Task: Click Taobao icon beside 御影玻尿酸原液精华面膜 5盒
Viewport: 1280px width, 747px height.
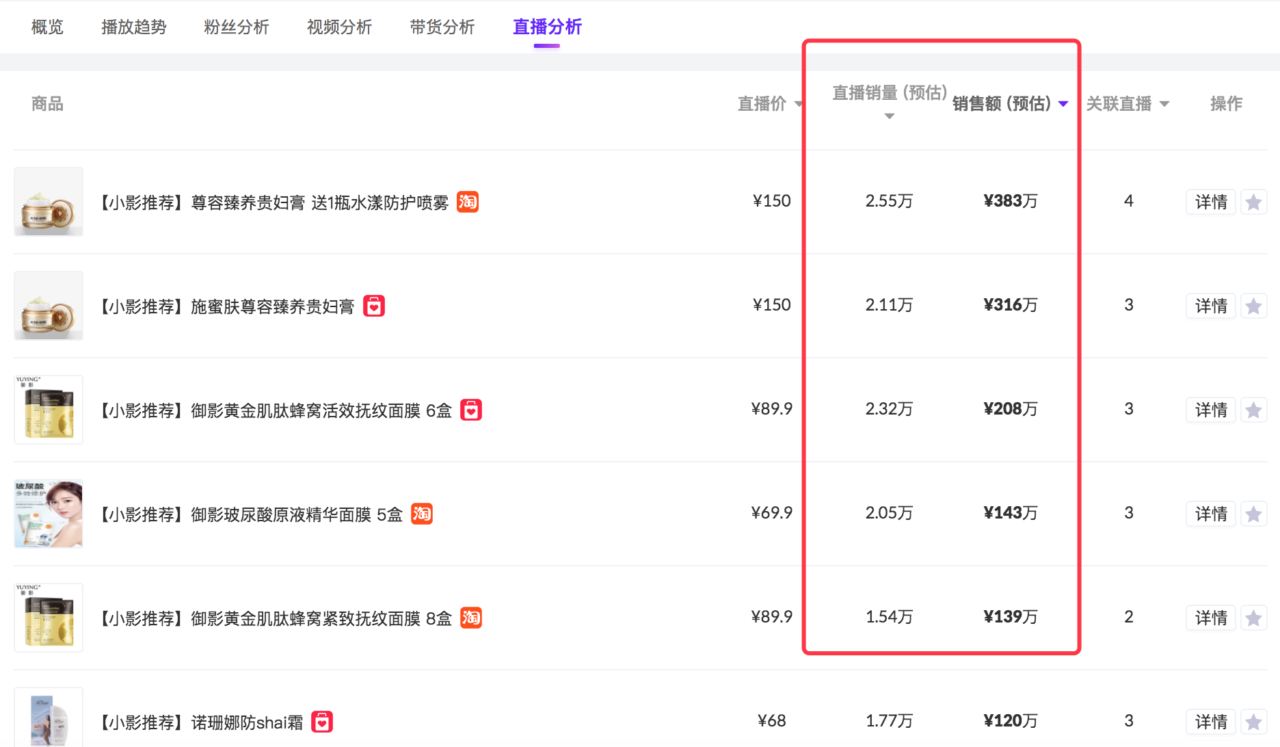Action: 422,514
